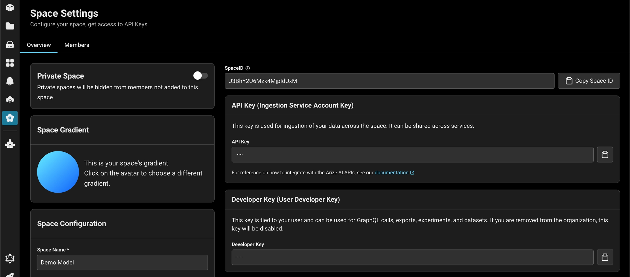Image resolution: width=630 pixels, height=277 pixels.
Task: Open the puzzle piece integrations icon
Action: tap(10, 144)
